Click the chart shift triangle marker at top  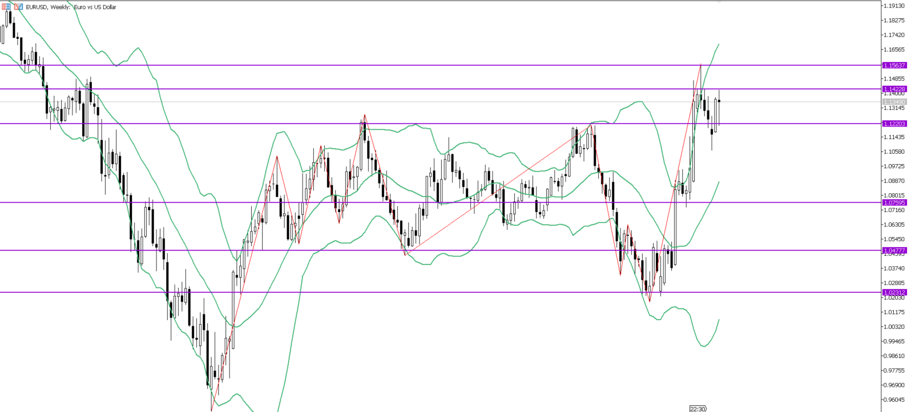pyautogui.click(x=719, y=2)
